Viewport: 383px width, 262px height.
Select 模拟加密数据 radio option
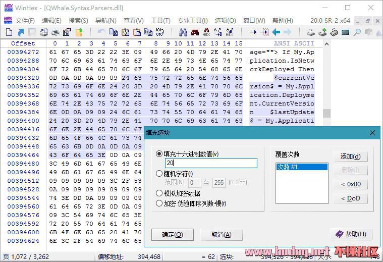[x=159, y=193]
